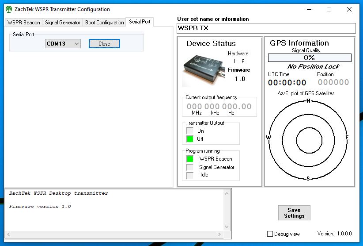Screen dimensions: 363x246
Task: Open the Signal Generator tab
Action: [x=63, y=23]
